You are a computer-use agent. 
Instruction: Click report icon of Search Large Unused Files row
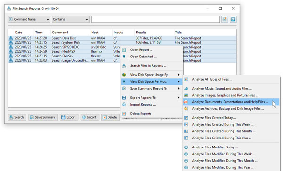pyautogui.click(x=11, y=61)
